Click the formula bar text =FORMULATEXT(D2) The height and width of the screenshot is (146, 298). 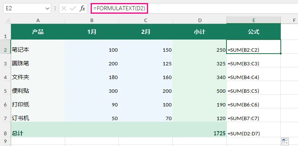click(119, 8)
